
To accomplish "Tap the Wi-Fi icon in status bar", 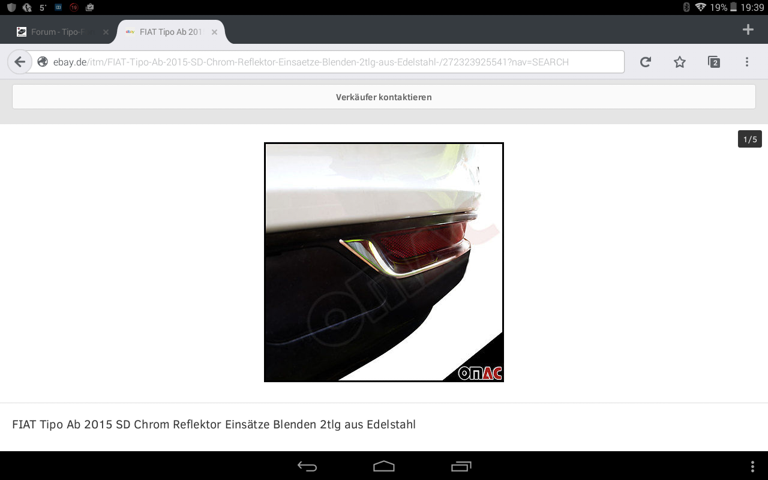I will point(700,7).
